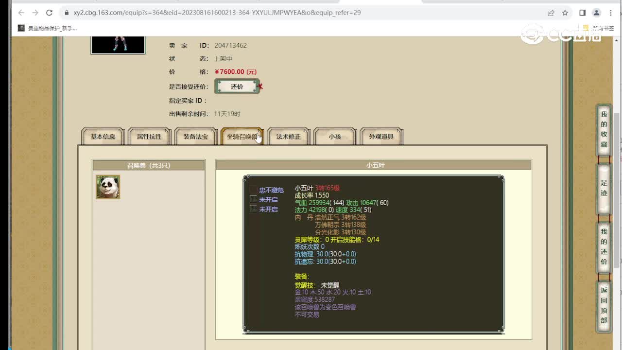
Task: Go back to the previous page
Action: (21, 13)
